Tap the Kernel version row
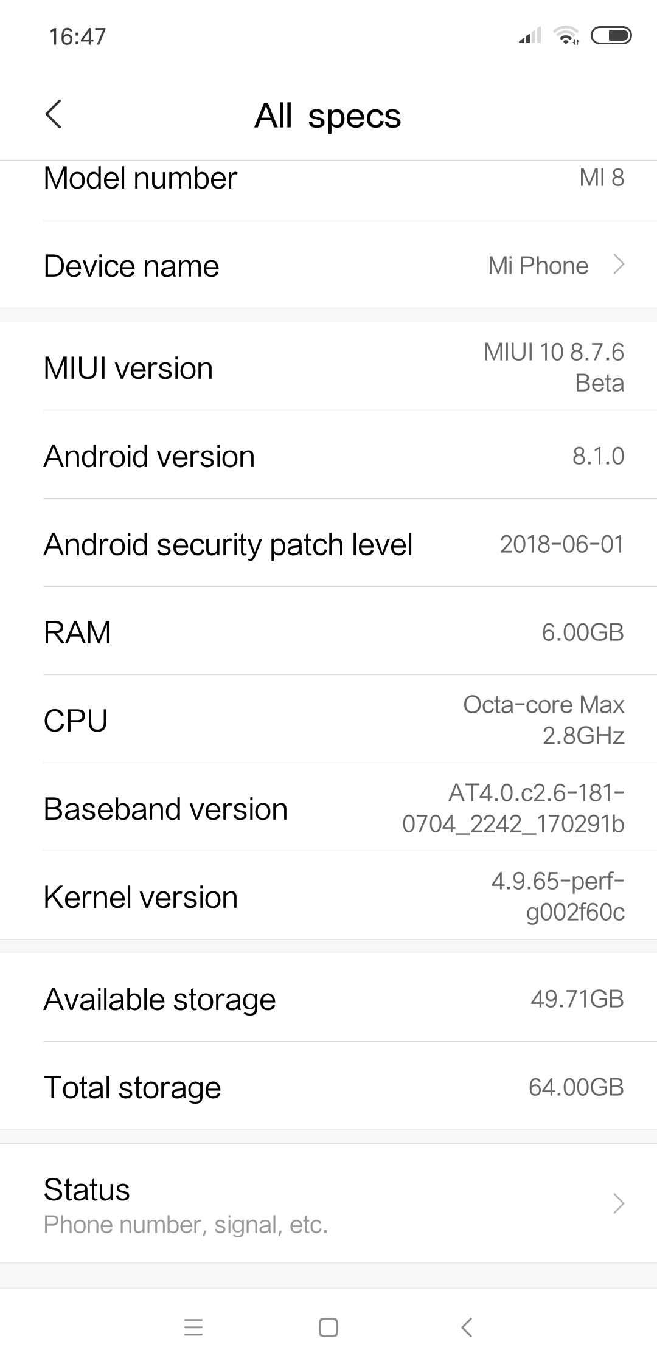 (x=328, y=897)
